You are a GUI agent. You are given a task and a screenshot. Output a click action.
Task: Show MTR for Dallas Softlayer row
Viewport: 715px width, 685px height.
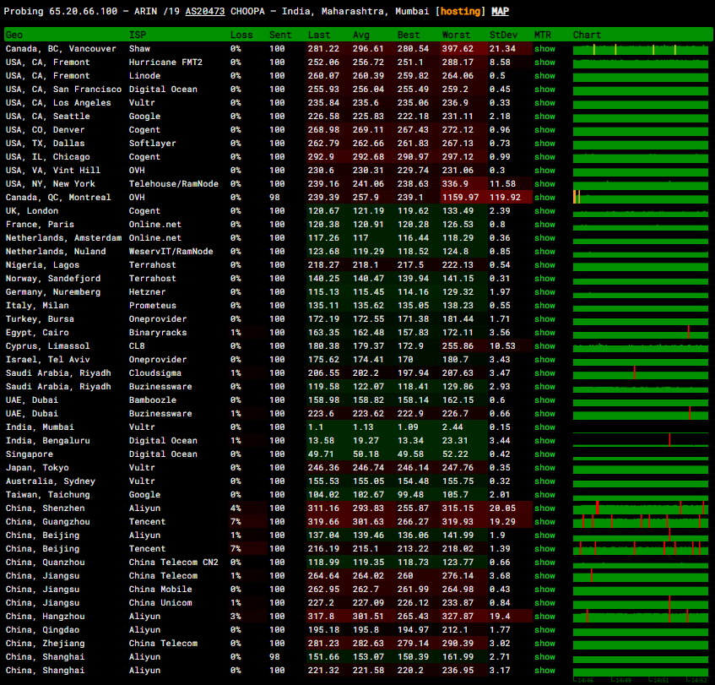click(544, 144)
